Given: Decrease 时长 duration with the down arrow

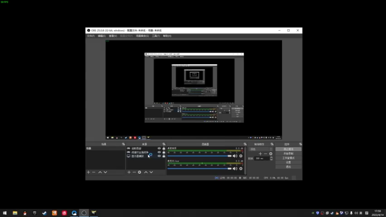Looking at the screenshot, I should click(271, 160).
